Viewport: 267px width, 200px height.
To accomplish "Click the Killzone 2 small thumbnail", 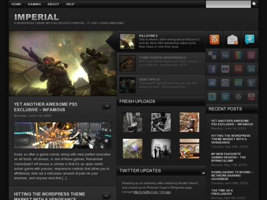I will (128, 41).
